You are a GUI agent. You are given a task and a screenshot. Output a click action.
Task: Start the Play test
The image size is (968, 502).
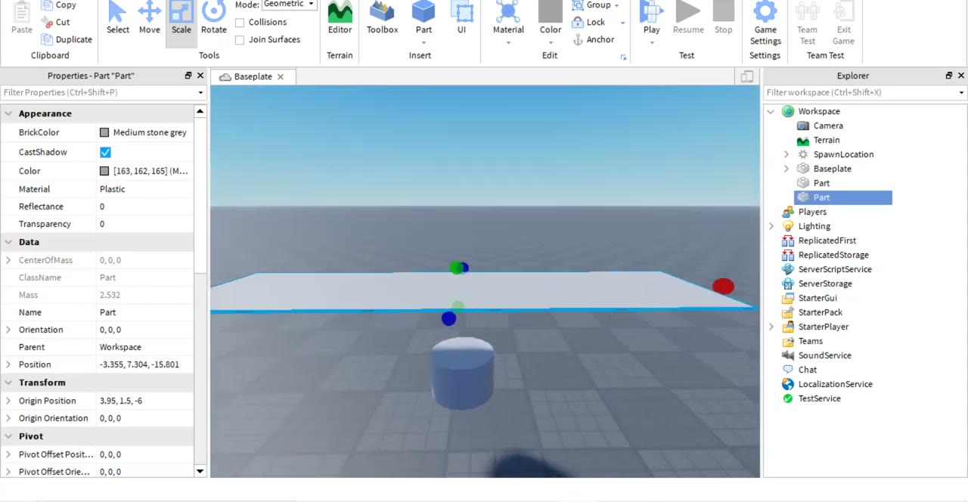click(x=651, y=12)
